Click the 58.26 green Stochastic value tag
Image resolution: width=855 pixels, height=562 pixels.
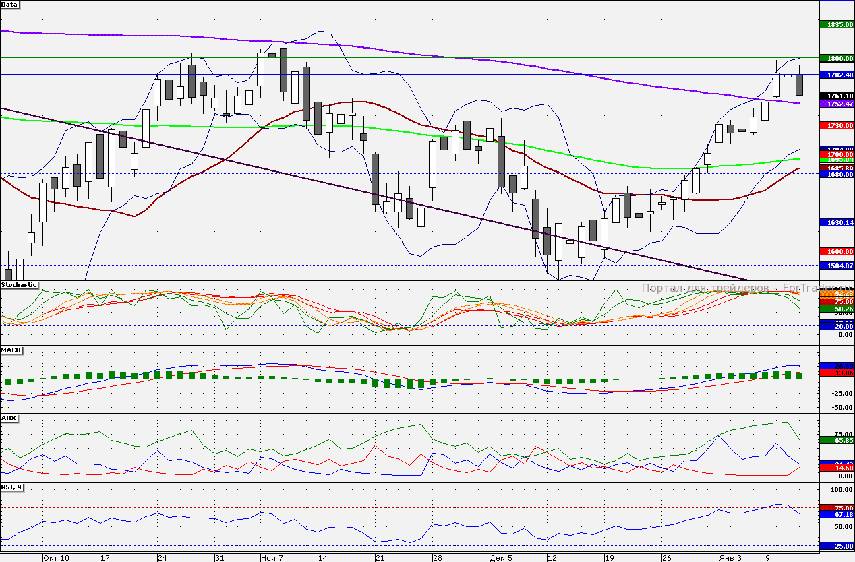click(x=836, y=308)
